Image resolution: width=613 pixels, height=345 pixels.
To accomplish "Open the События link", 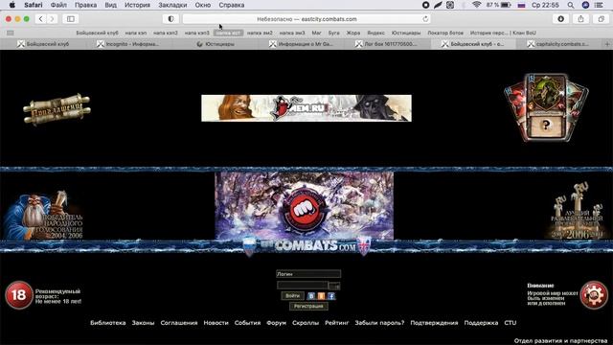I will [x=247, y=323].
